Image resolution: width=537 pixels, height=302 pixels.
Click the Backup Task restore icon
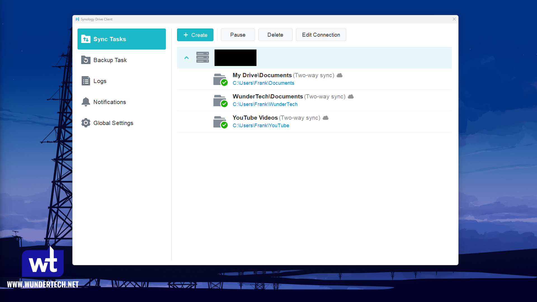86,60
